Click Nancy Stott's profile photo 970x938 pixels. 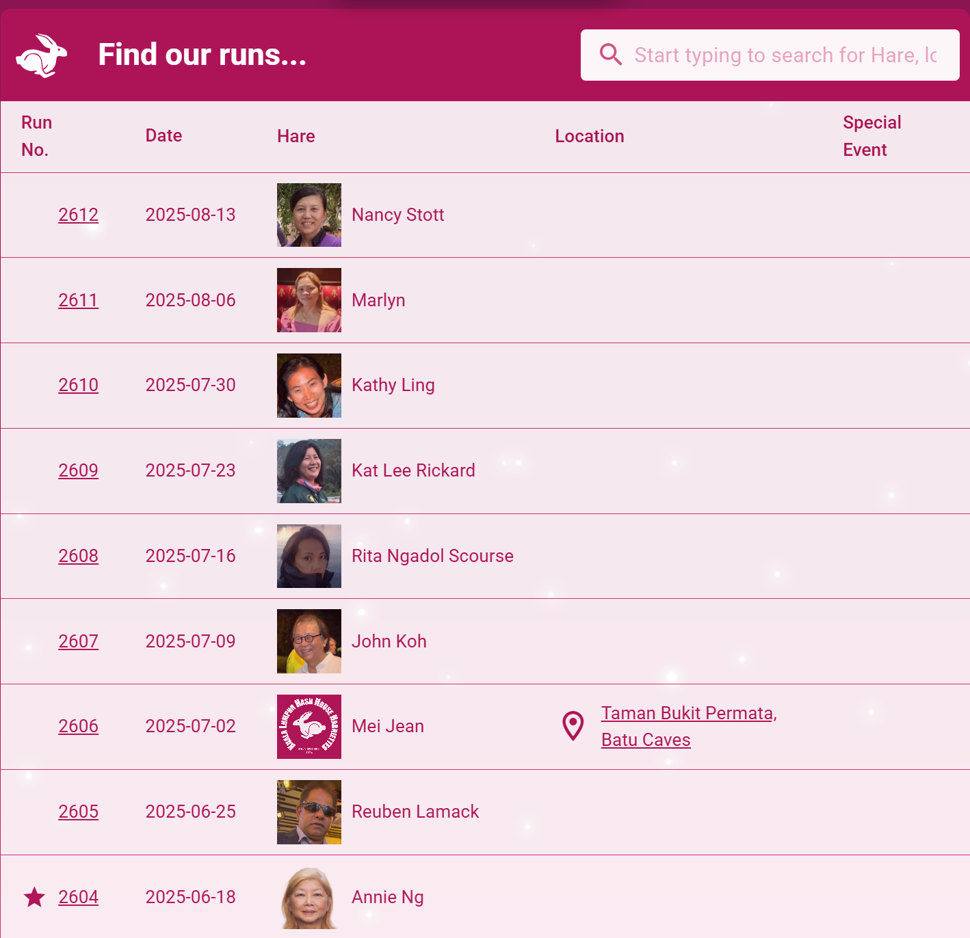pyautogui.click(x=309, y=215)
